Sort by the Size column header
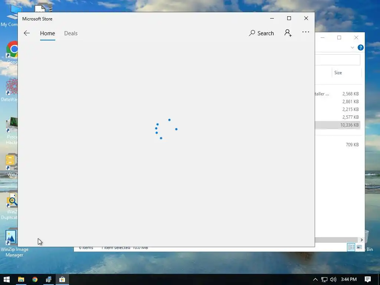Viewport: 380px width, 285px height. 347,73
